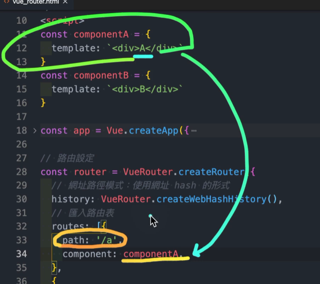Click line number 15 in the gutter
This screenshot has height=284, width=320.
click(21, 89)
